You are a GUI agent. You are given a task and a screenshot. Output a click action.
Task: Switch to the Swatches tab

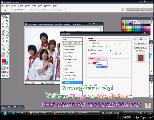coord(133,21)
